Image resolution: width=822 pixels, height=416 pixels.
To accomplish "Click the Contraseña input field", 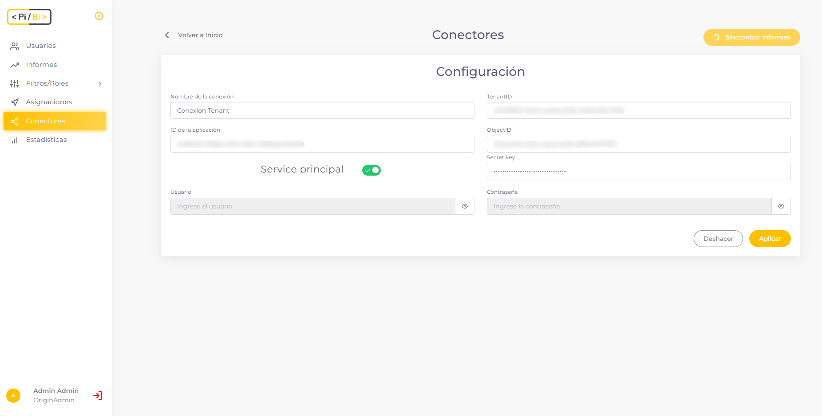I will 629,206.
